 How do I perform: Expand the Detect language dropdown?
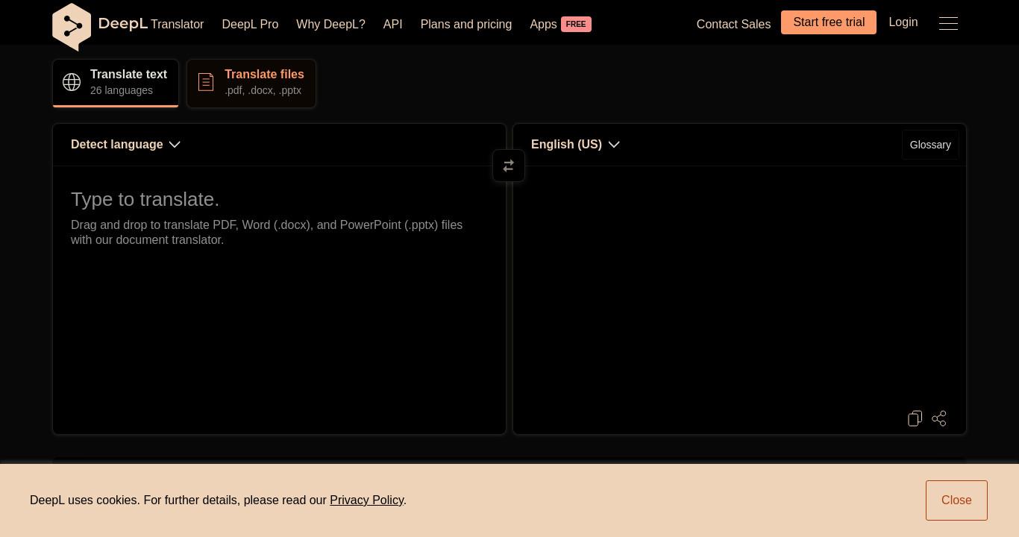click(125, 145)
